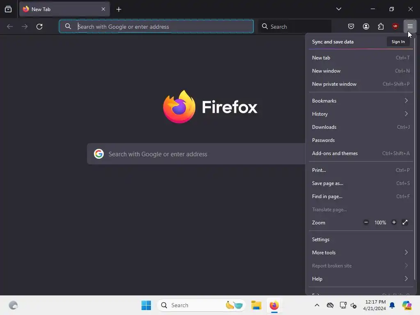
Task: Open Passwords from menu
Action: [x=361, y=140]
